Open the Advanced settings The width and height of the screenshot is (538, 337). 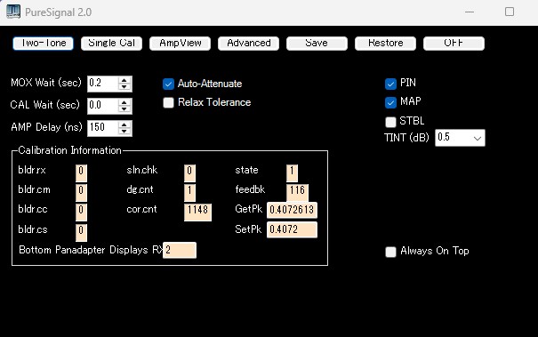click(x=248, y=44)
